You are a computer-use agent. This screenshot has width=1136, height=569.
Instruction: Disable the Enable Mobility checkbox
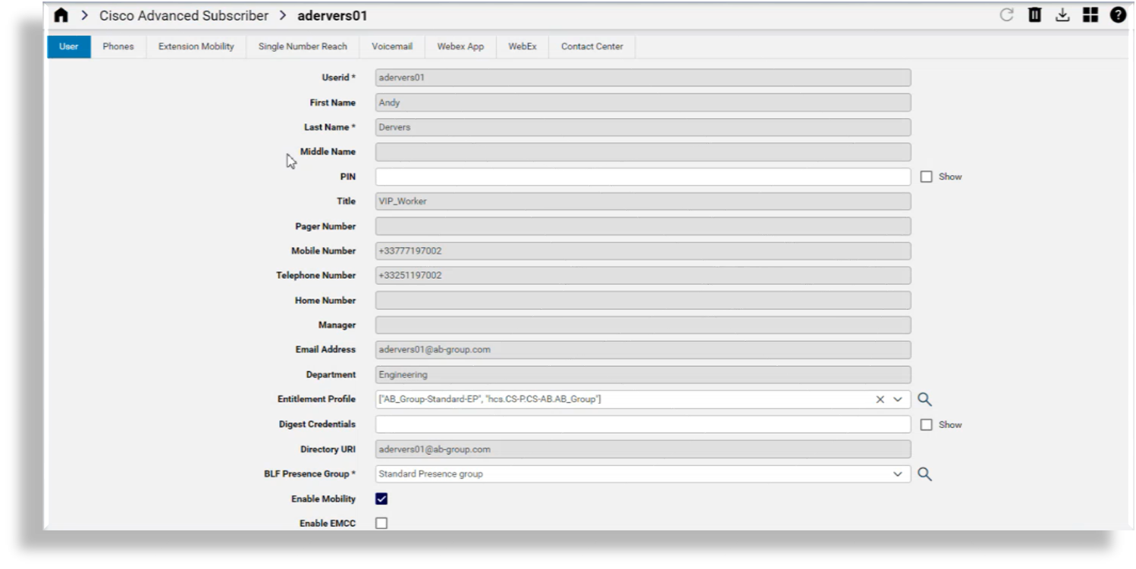point(381,499)
